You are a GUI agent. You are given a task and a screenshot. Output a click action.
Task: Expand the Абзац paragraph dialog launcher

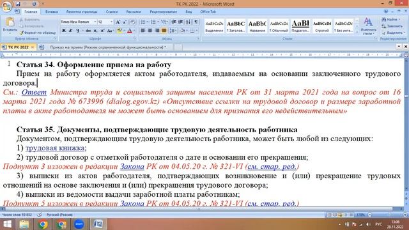[x=198, y=38]
